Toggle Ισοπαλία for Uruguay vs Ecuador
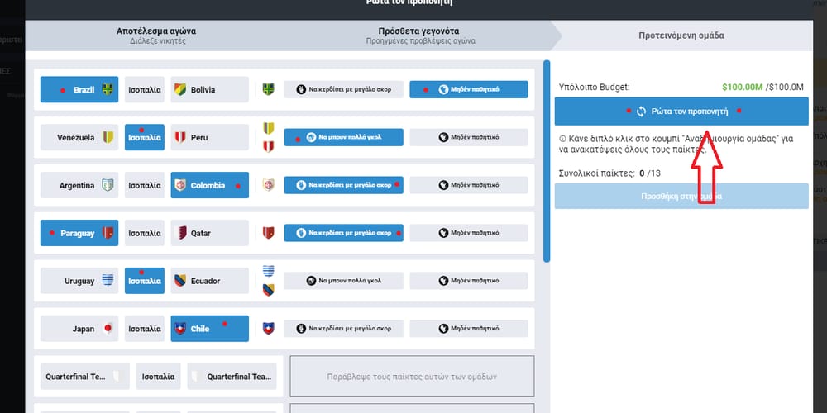 pyautogui.click(x=145, y=281)
